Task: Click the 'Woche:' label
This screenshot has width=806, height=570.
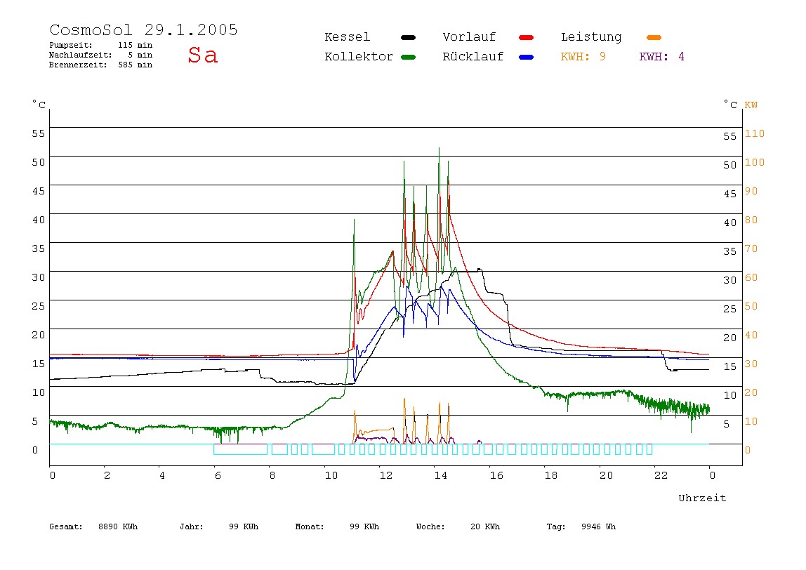Action: point(430,526)
